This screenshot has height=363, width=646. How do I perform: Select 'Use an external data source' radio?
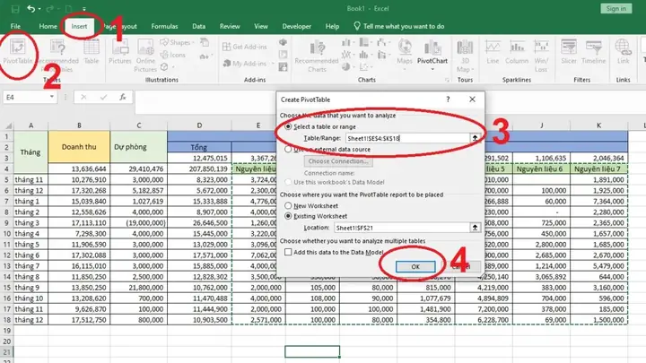288,149
